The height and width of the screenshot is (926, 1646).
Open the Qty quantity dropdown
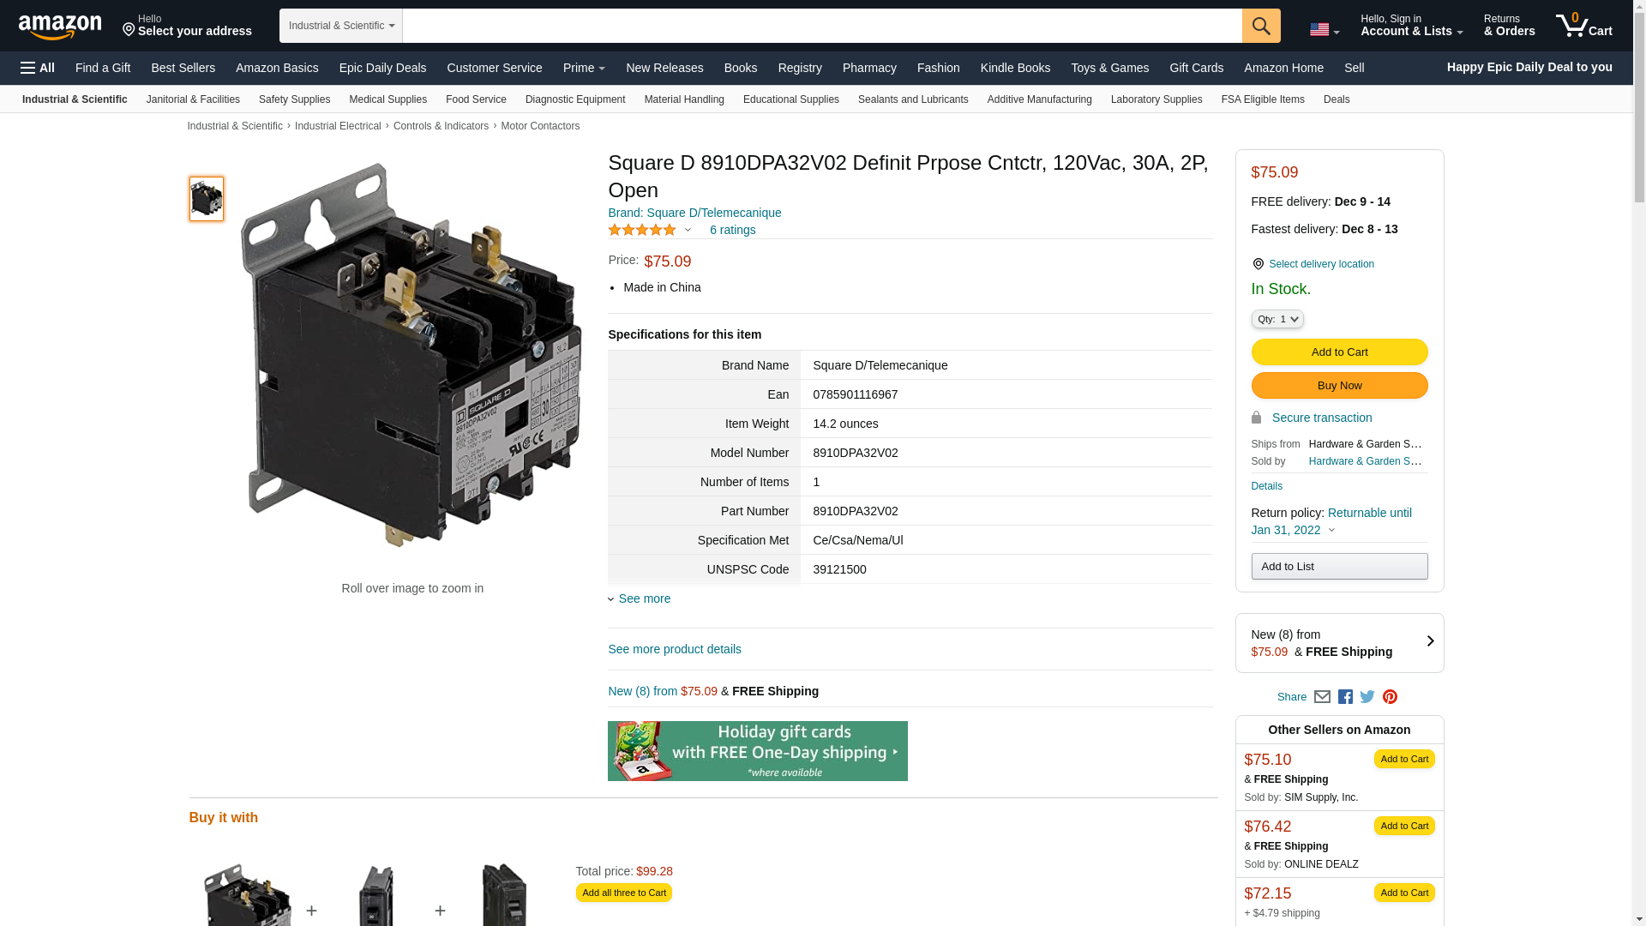pos(1277,319)
